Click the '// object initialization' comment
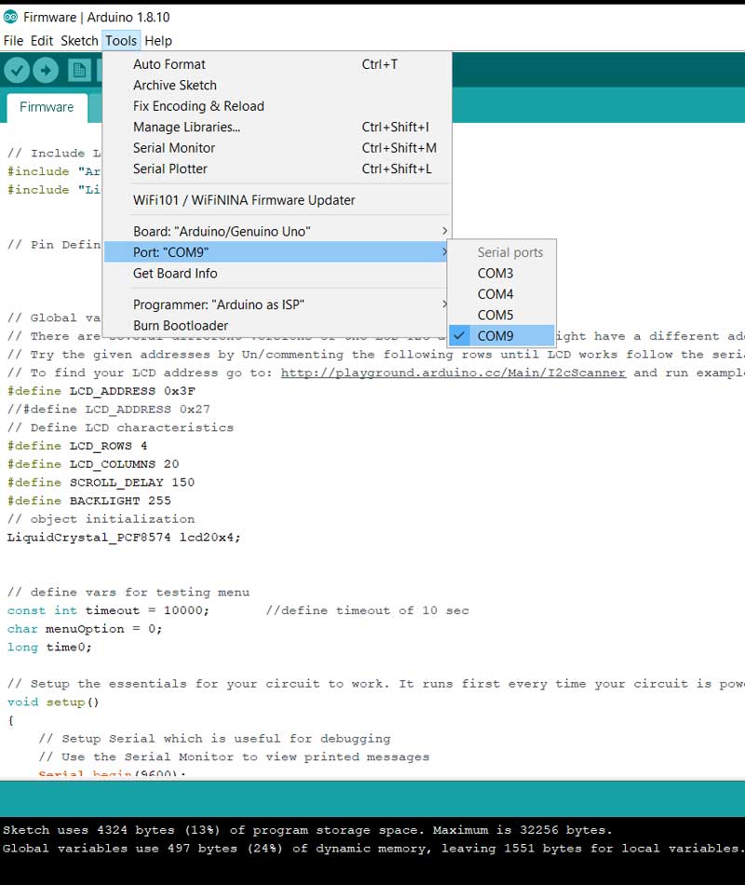 (101, 519)
